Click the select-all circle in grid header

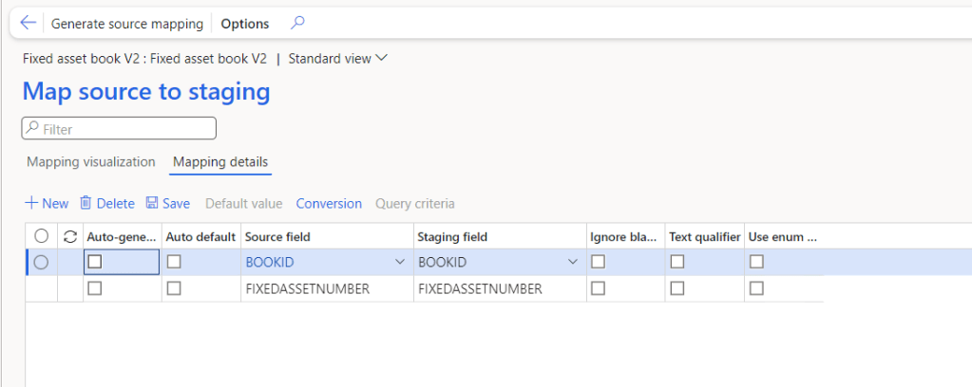point(41,236)
